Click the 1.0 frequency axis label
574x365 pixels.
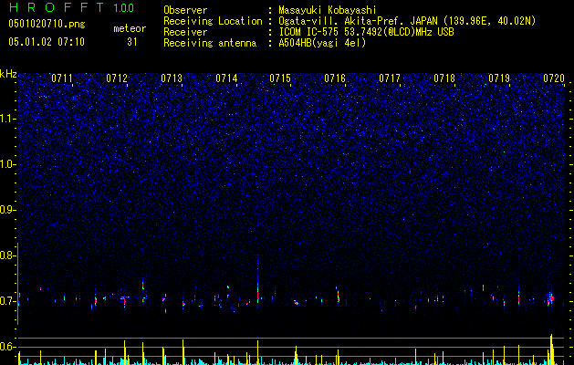[8, 164]
